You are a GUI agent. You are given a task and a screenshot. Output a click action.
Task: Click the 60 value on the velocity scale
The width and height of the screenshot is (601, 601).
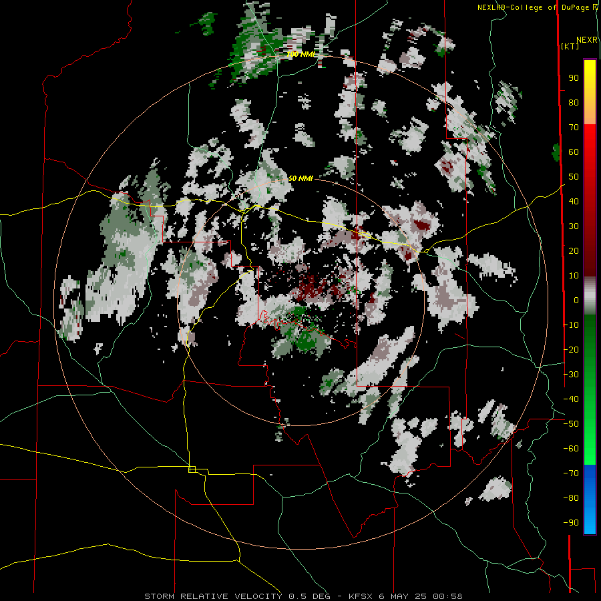point(574,152)
